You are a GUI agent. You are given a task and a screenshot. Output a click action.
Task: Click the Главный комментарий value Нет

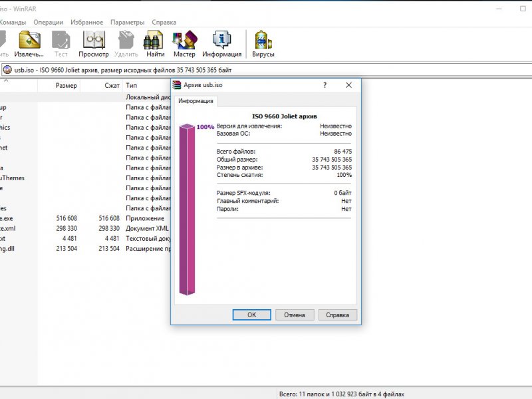[x=346, y=201]
